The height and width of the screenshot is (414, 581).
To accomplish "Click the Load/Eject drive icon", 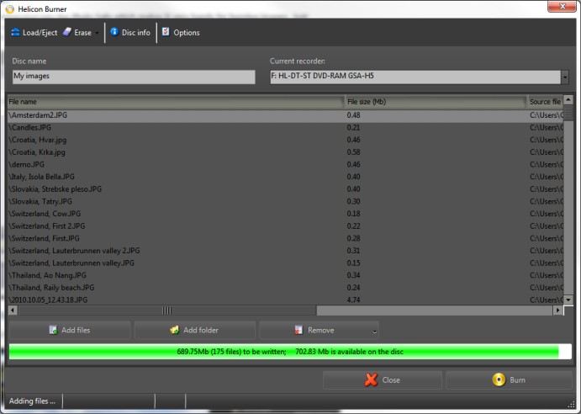I will pos(15,32).
